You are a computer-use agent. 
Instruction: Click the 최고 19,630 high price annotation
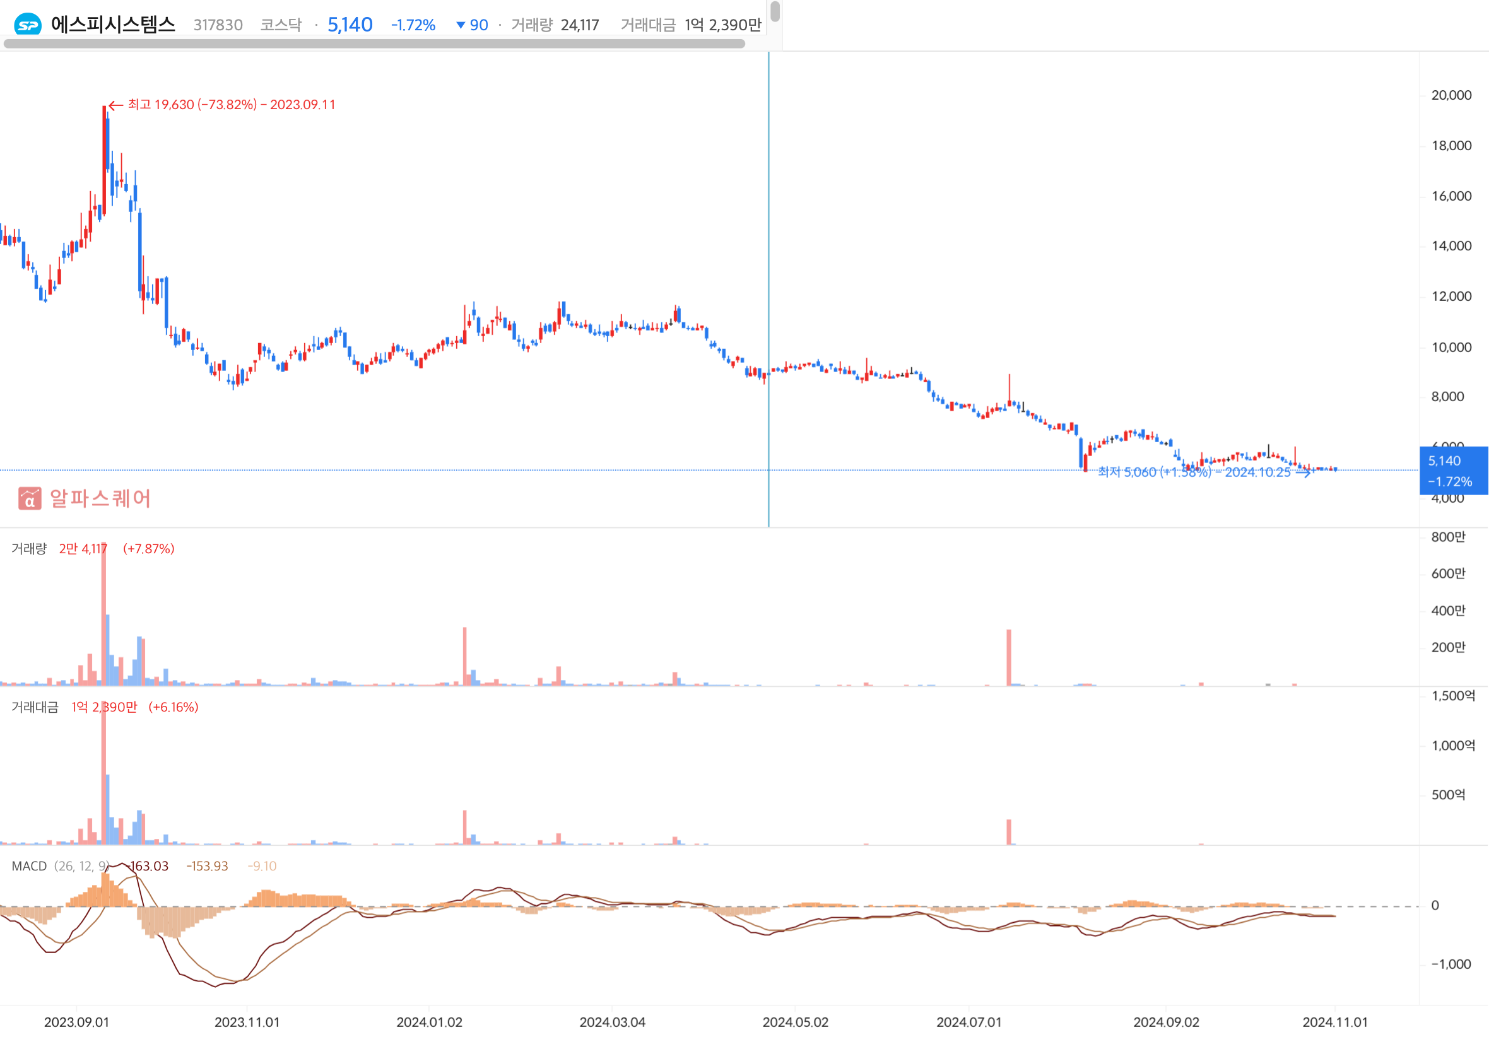(232, 105)
